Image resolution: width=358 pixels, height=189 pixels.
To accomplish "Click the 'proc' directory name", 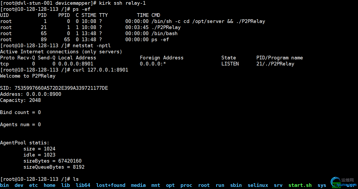I will [186, 185].
